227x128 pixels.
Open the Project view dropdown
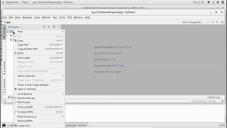coord(15,27)
